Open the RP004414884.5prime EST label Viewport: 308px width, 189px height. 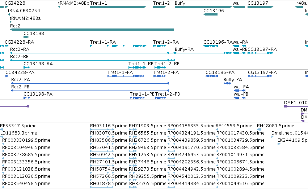(x=191, y=184)
